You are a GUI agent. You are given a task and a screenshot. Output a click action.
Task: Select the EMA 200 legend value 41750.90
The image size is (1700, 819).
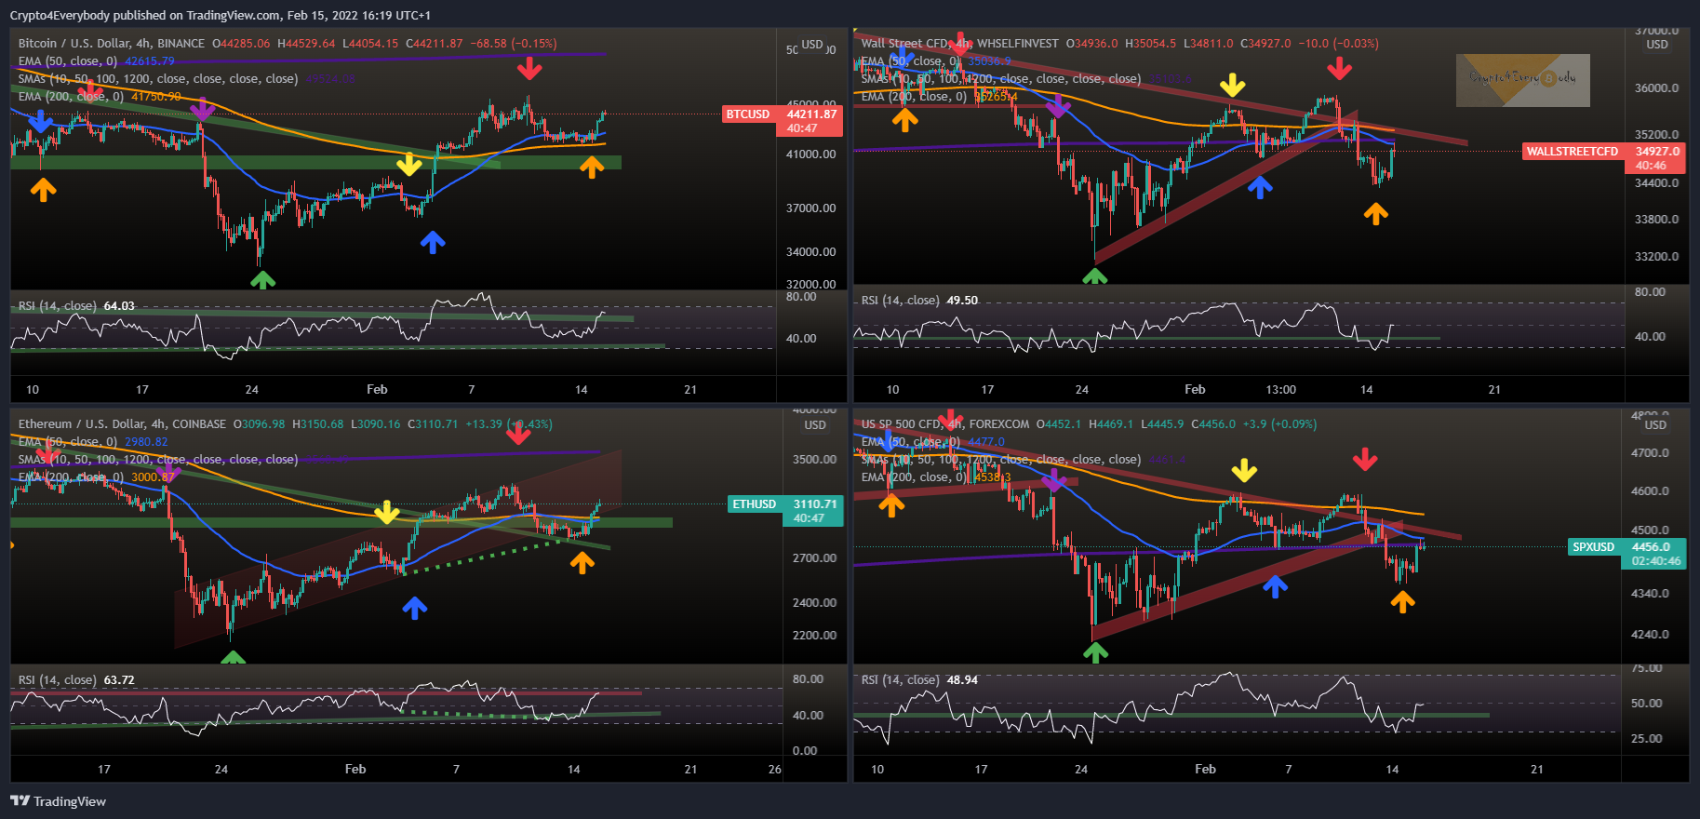(156, 97)
